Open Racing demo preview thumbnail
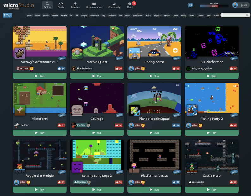The height and width of the screenshot is (196, 251). pos(154,41)
